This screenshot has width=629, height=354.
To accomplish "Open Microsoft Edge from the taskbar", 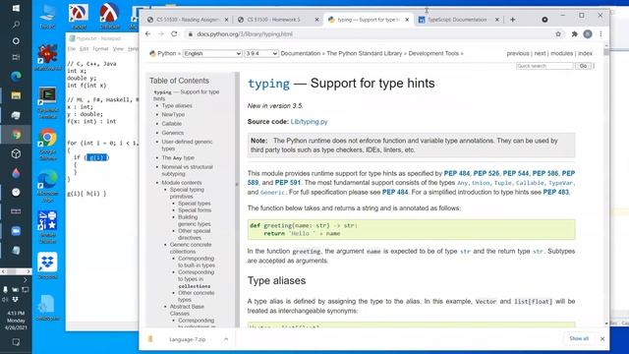I will pyautogui.click(x=16, y=76).
